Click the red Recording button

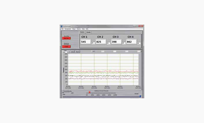point(66,38)
